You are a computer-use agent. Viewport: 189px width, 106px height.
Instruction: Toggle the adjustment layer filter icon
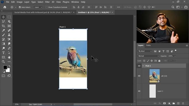click(x=159, y=51)
